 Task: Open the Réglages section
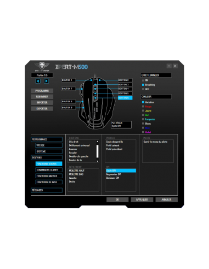47,190
